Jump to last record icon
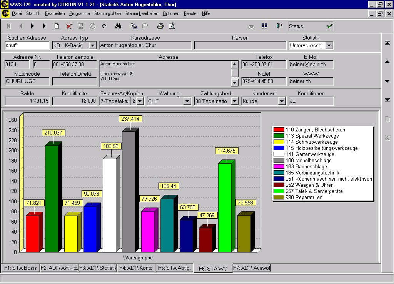The height and width of the screenshot is (284, 394). coord(45,26)
